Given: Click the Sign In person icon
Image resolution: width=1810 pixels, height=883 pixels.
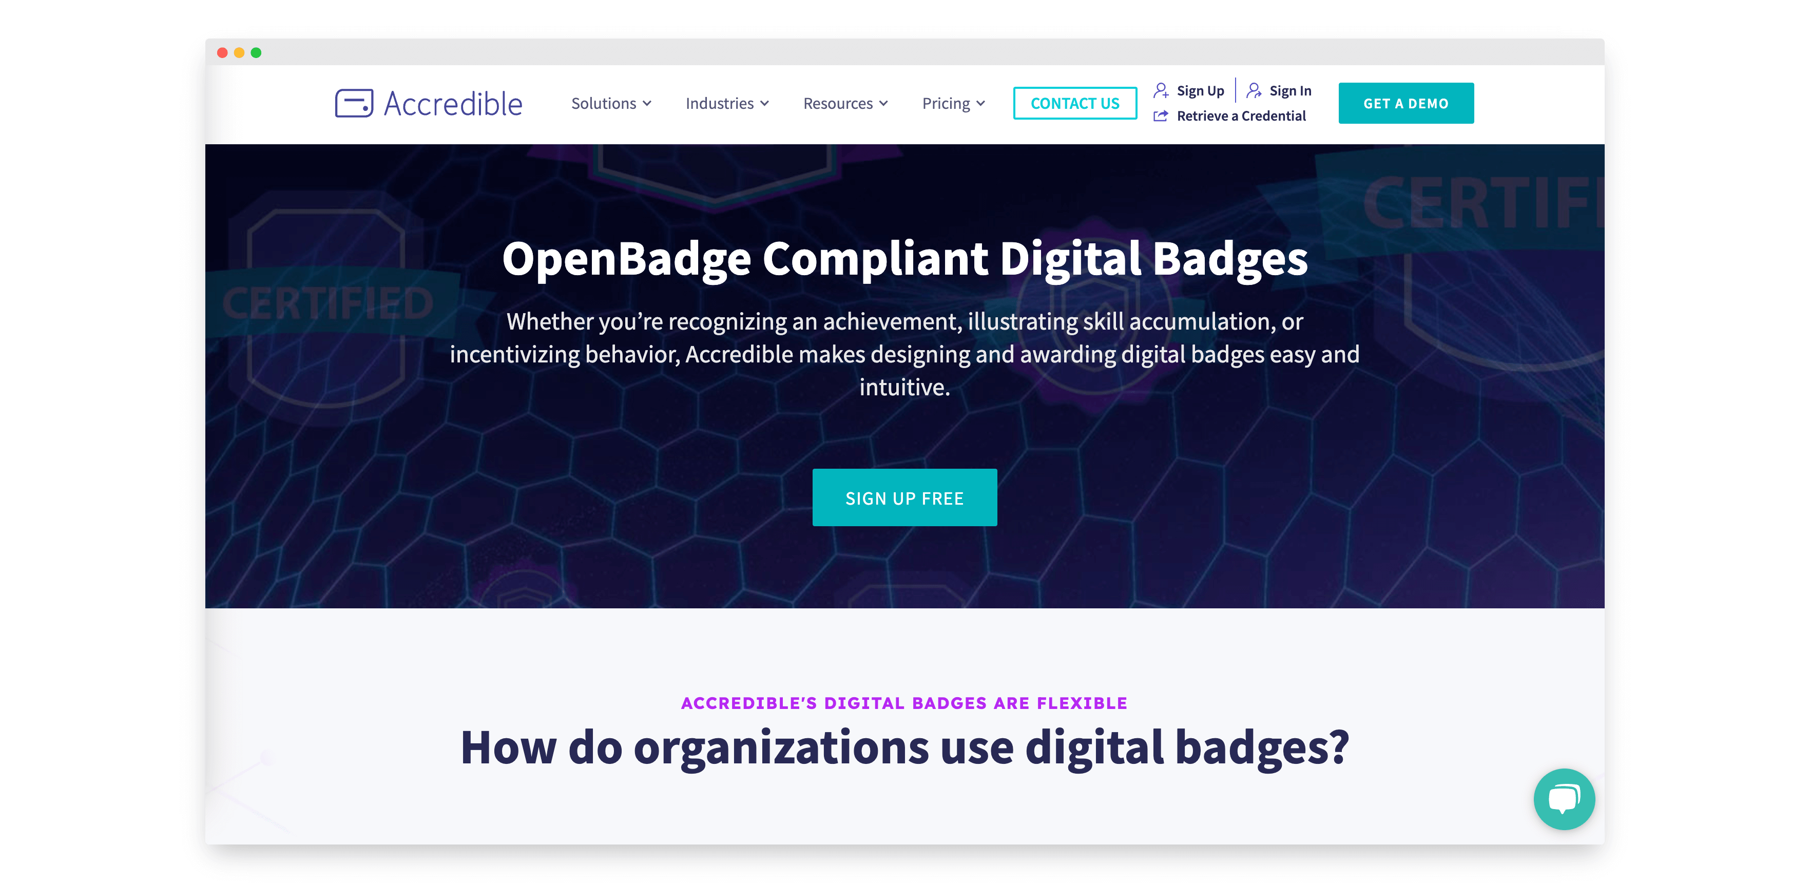Looking at the screenshot, I should [x=1254, y=91].
